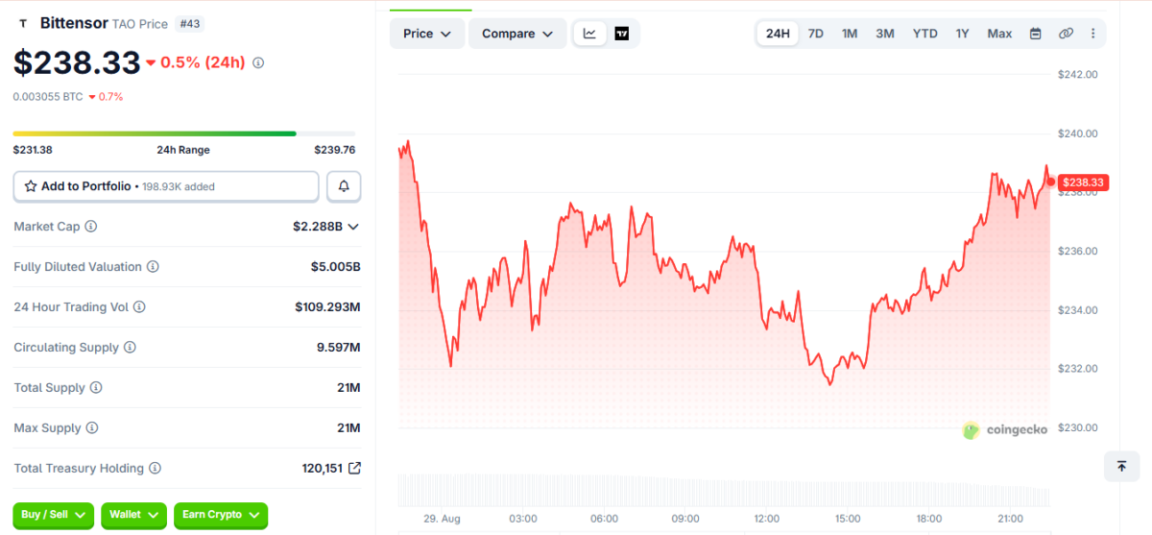Click the $231.38 range low value

33,150
